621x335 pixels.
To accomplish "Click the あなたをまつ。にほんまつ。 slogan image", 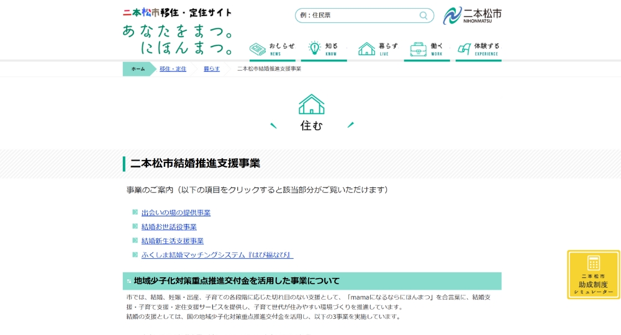I will 178,39.
